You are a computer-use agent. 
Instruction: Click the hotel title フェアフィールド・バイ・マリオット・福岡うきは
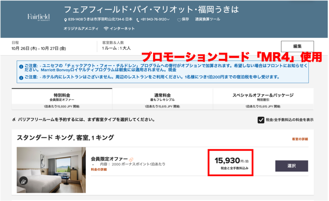point(151,9)
